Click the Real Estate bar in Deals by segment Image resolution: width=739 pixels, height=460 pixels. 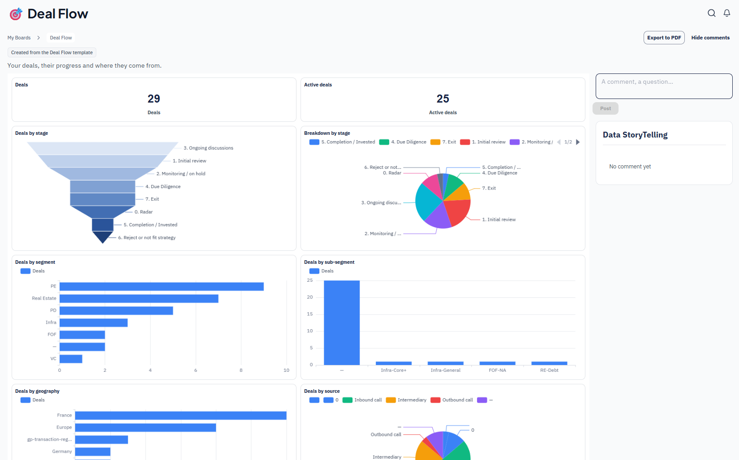coord(139,298)
